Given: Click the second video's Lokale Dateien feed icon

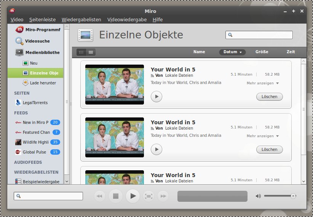Looking at the screenshot, I should [x=152, y=128].
